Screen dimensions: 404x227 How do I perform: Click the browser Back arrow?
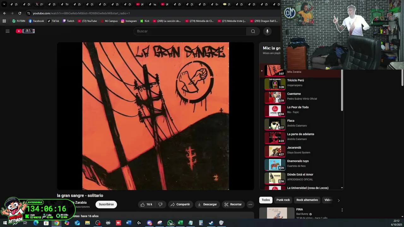click(x=4, y=13)
